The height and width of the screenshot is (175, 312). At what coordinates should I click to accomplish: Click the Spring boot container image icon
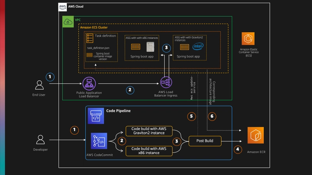point(89,55)
